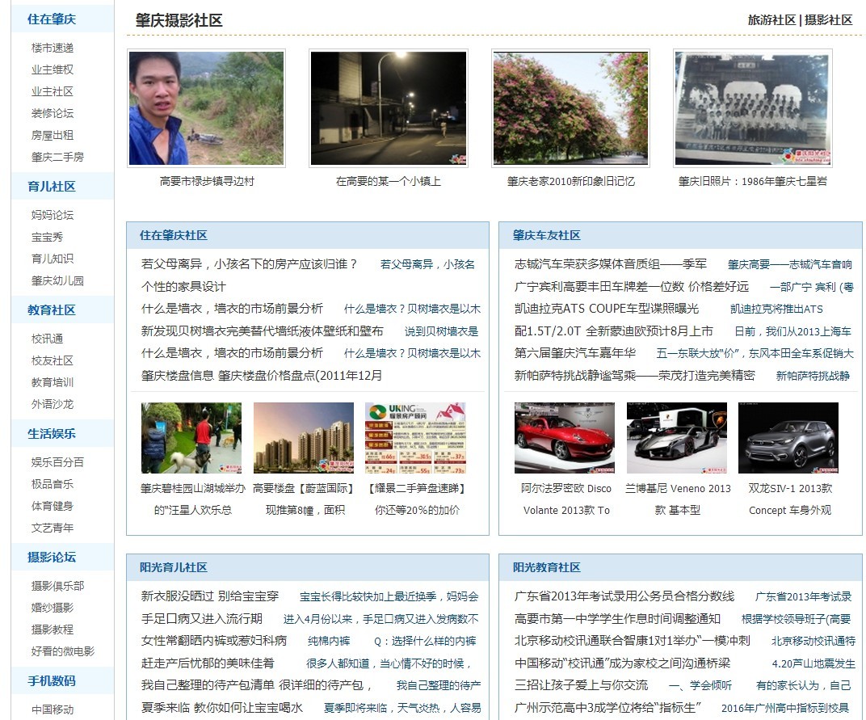
Task: Open article 第六届肇庆汽车嘉年华
Action: [x=575, y=353]
